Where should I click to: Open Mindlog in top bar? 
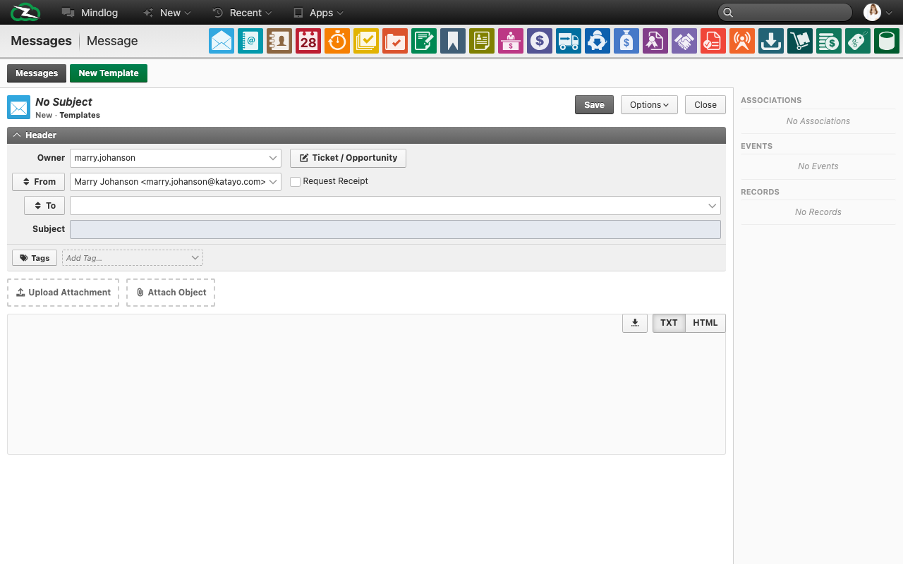coord(90,13)
